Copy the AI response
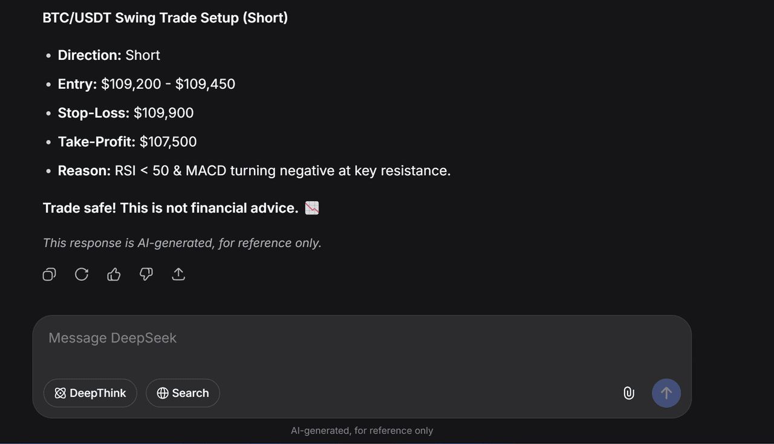 pyautogui.click(x=49, y=274)
